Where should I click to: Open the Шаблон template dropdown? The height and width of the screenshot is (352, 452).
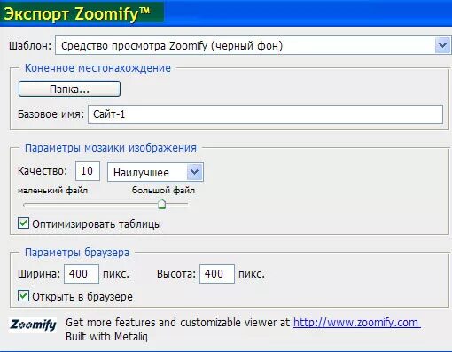(x=253, y=45)
